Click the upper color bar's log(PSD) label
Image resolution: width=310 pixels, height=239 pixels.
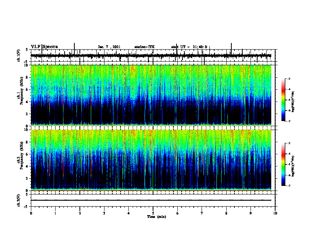pyautogui.click(x=293, y=102)
